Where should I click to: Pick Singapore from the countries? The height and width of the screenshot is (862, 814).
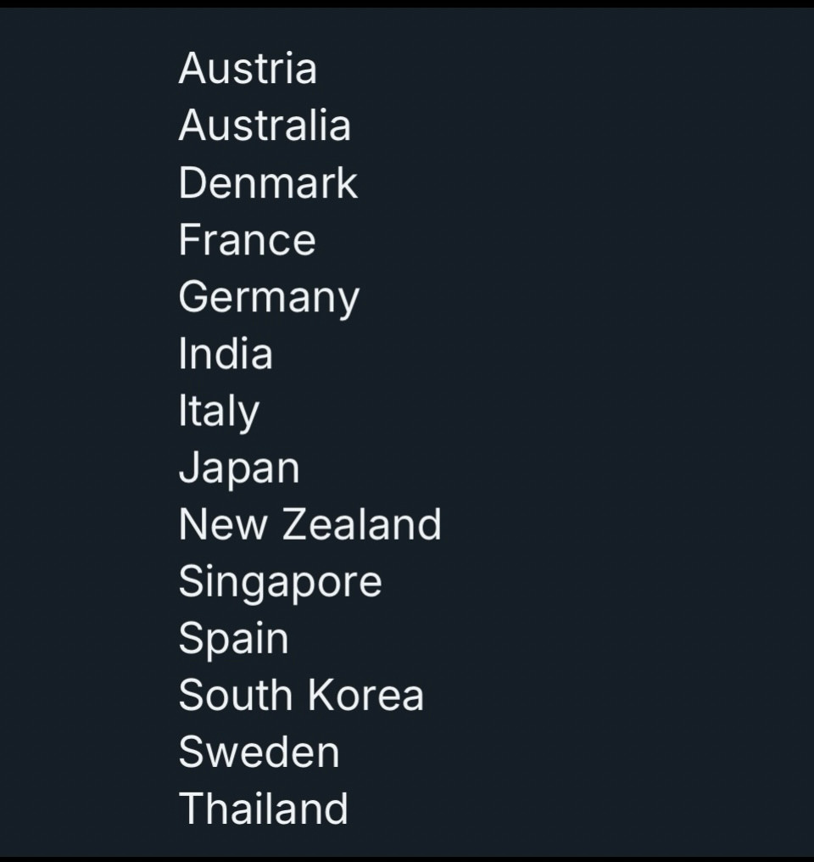(x=280, y=583)
